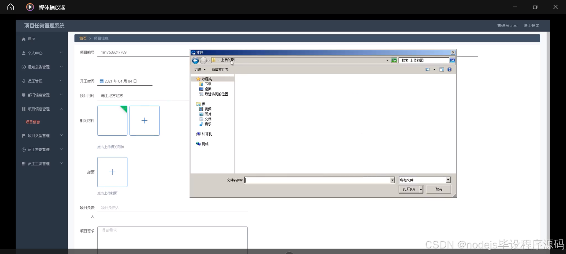The width and height of the screenshot is (566, 254).
Task: Open the 文件名 combo dropdown arrow
Action: pos(392,180)
